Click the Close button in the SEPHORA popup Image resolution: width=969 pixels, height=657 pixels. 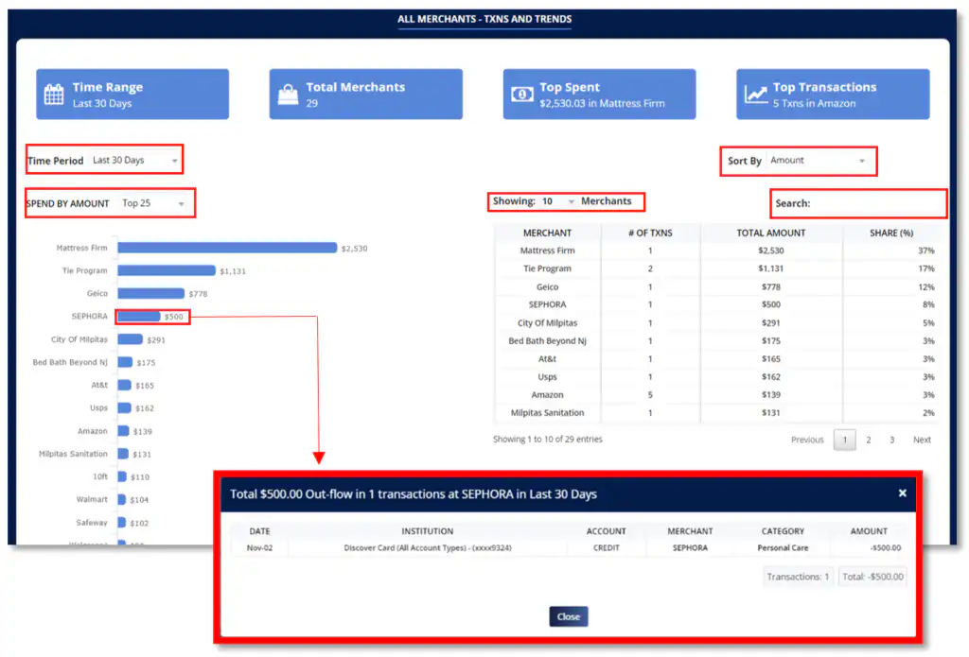(568, 616)
